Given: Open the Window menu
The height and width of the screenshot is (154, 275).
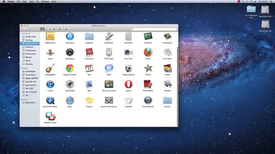Looking at the screenshot, I should click(x=45, y=1).
